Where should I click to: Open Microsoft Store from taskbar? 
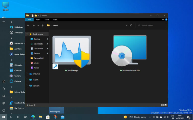(x=47, y=117)
